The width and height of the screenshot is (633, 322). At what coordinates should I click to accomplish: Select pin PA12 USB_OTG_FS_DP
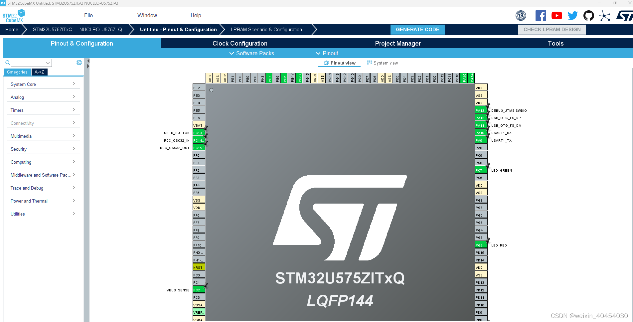coord(481,118)
